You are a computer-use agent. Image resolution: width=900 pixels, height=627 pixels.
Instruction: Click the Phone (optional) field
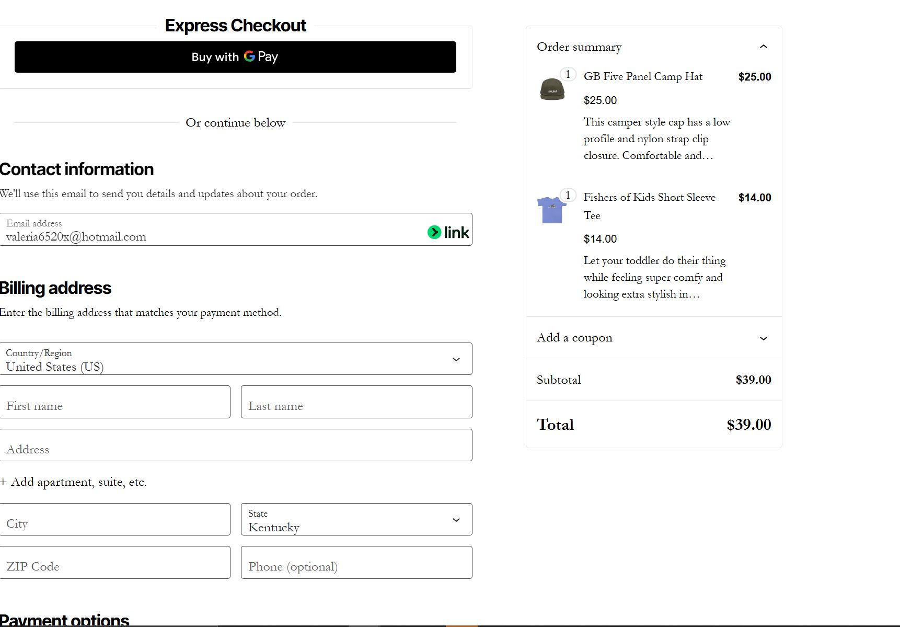356,563
